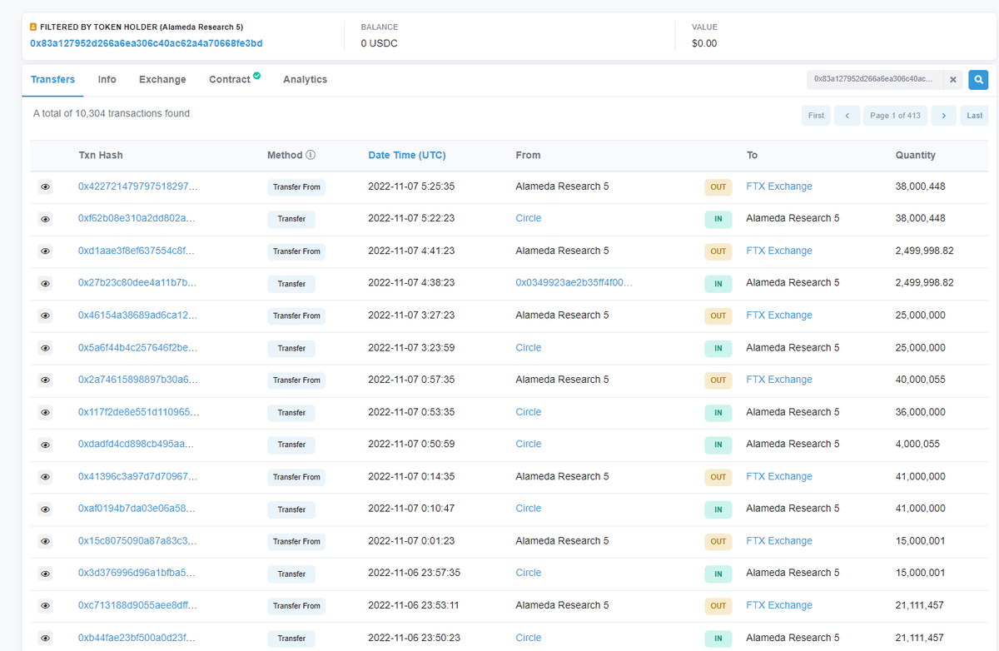Screen dimensions: 999x651
Task: Open transaction hash 0xf62b08e310a2dd802a
Action: [137, 218]
